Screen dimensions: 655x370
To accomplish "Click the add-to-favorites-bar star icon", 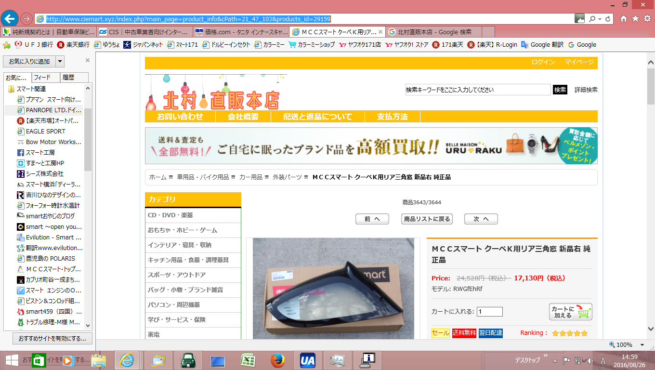I will pyautogui.click(x=7, y=45).
